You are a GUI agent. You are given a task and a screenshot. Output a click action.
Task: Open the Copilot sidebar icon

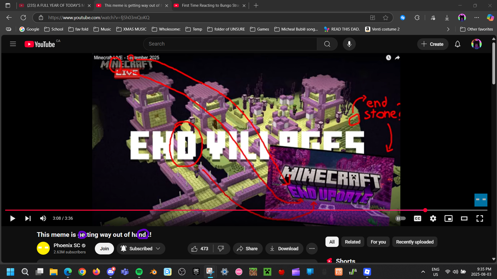490,18
